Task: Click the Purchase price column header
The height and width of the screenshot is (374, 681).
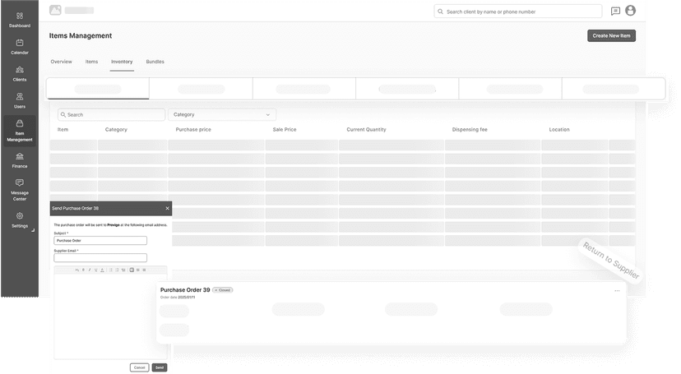Action: coord(193,129)
